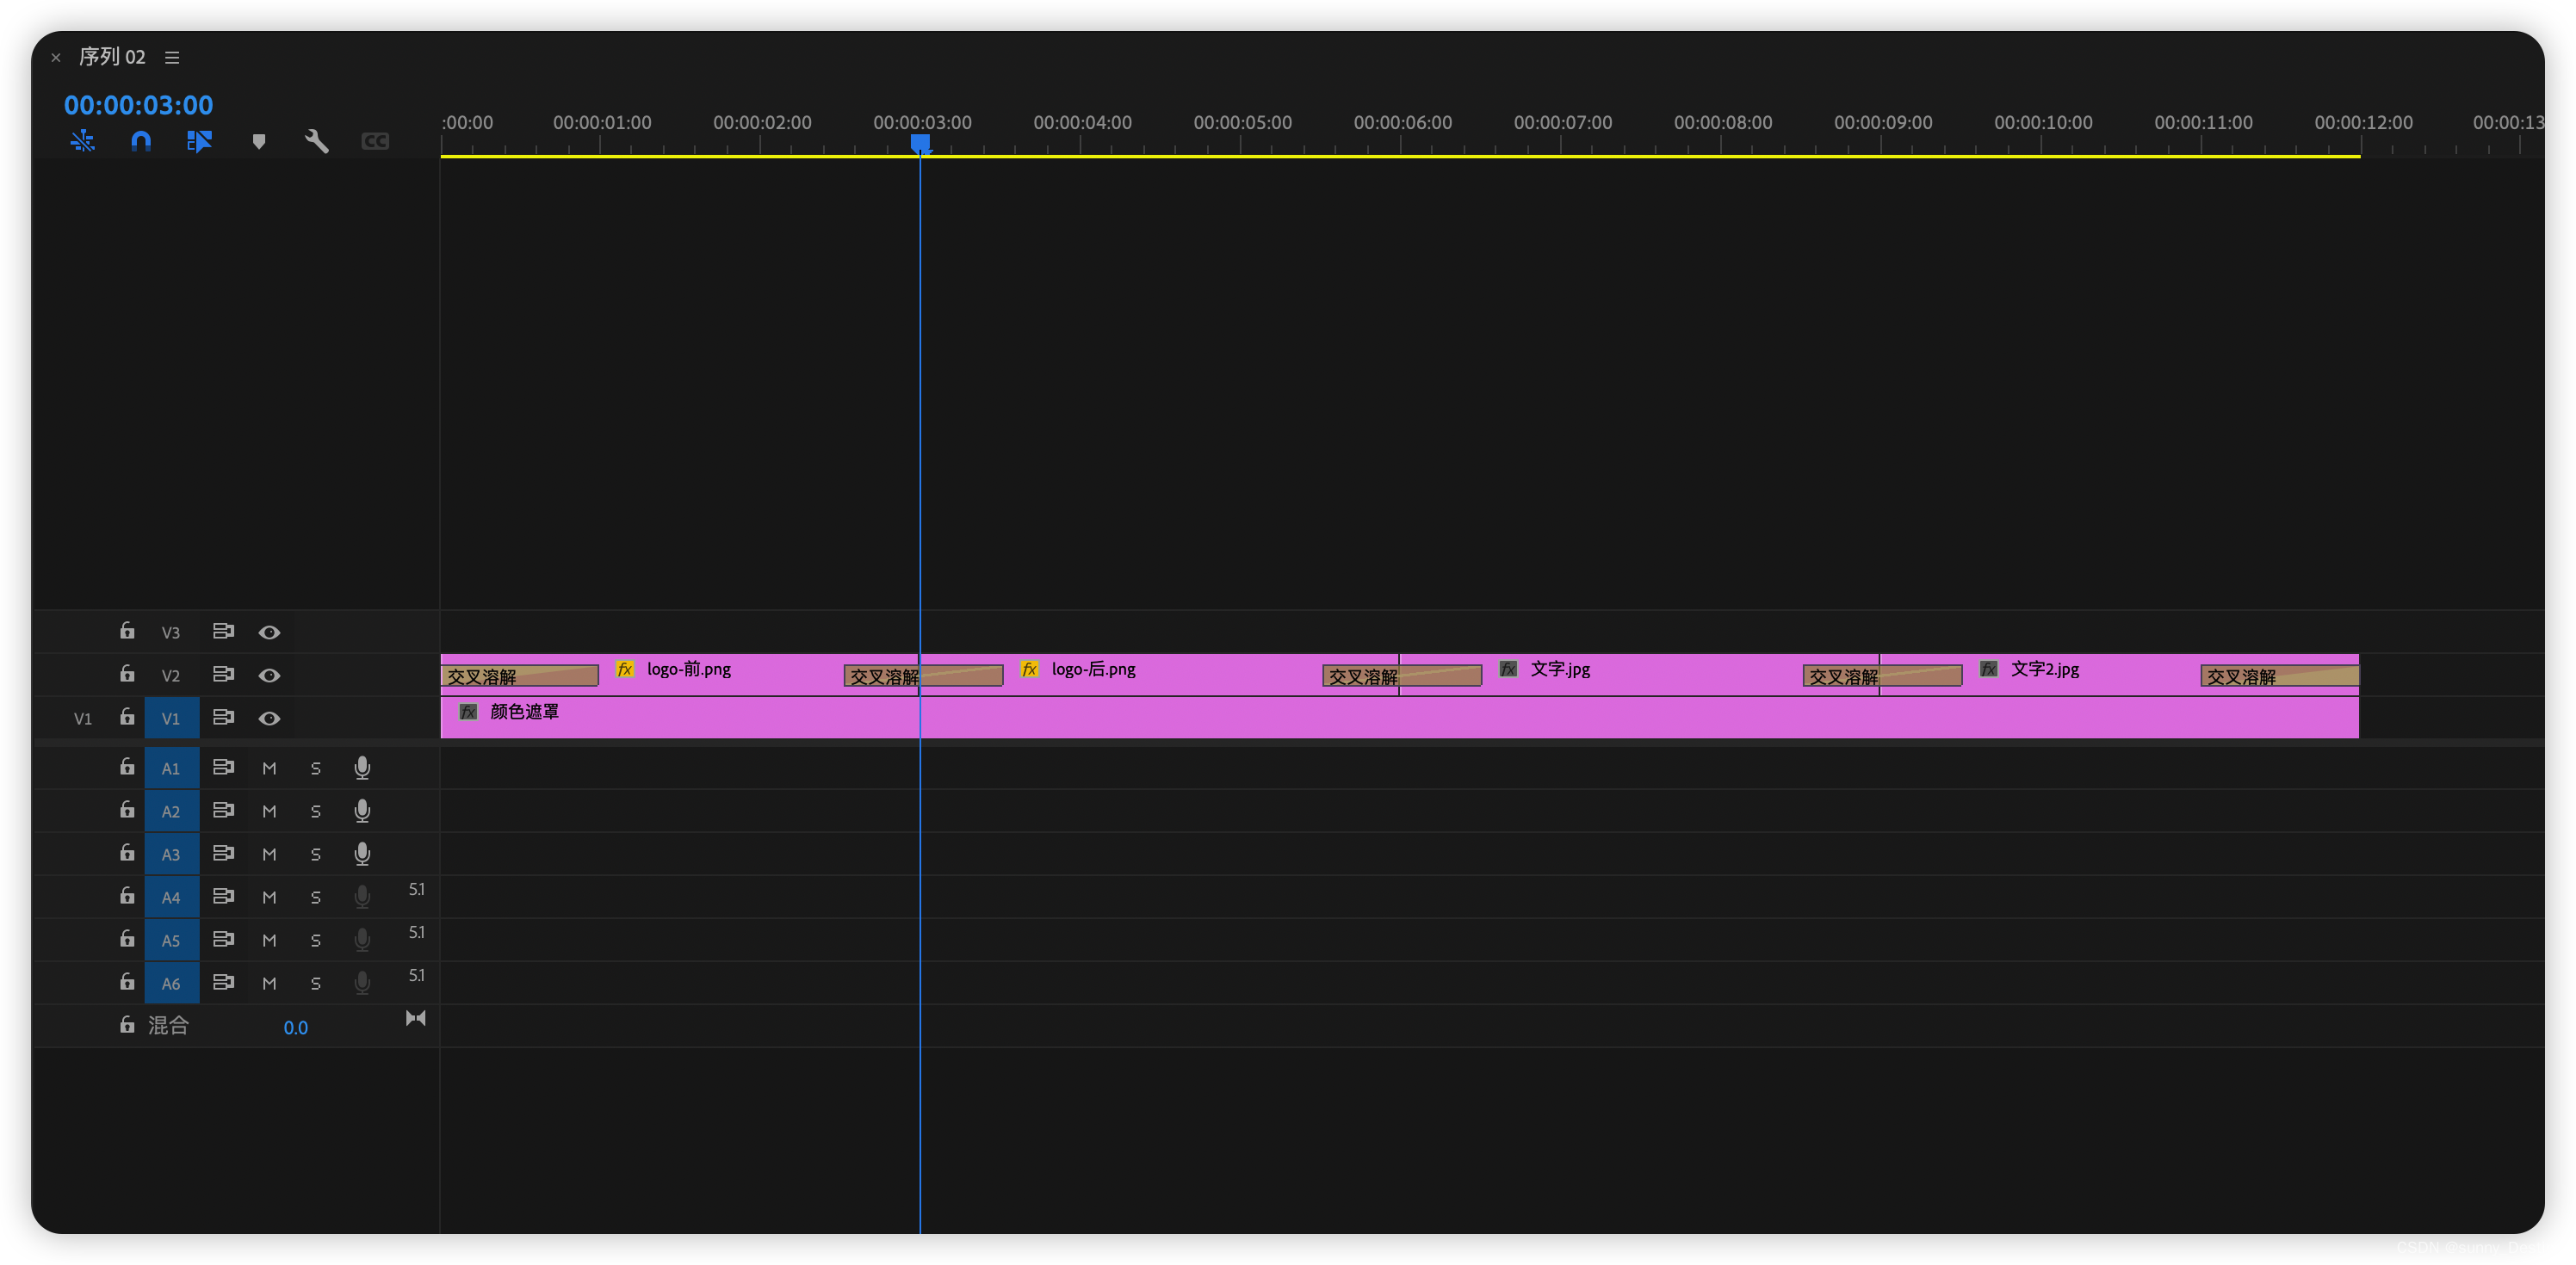The height and width of the screenshot is (1265, 2576).
Task: Toggle Snap in Timeline magnet icon
Action: 141,141
